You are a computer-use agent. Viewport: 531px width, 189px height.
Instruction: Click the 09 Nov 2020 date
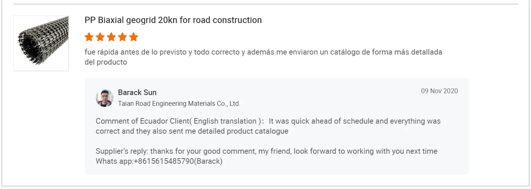439,91
